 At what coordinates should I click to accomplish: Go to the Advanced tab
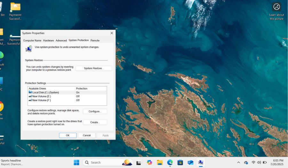(61, 41)
